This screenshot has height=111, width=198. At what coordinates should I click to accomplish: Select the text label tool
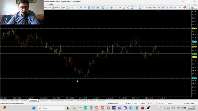136,8
